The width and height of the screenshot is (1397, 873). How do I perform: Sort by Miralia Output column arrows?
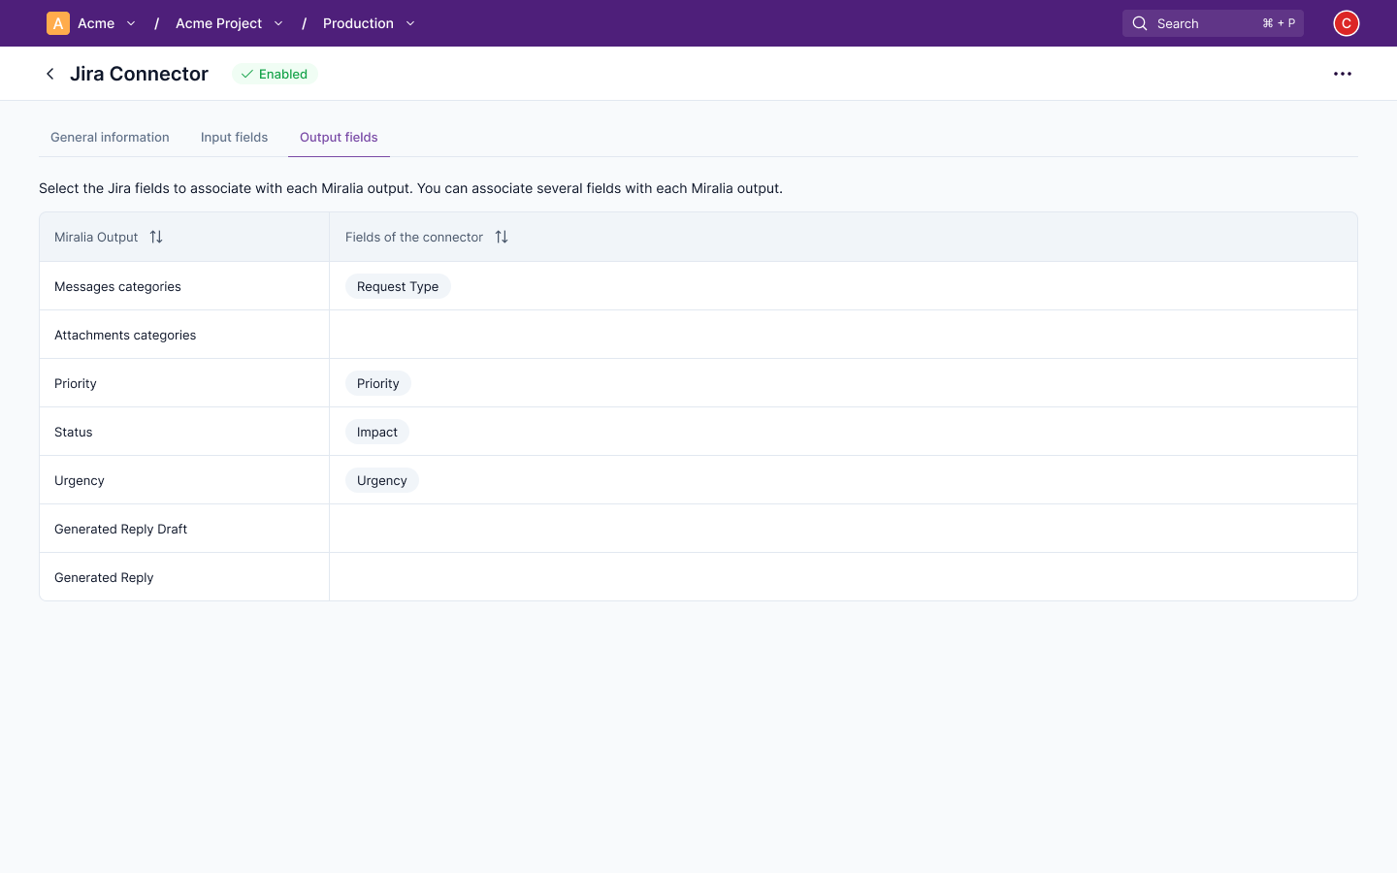pyautogui.click(x=156, y=237)
